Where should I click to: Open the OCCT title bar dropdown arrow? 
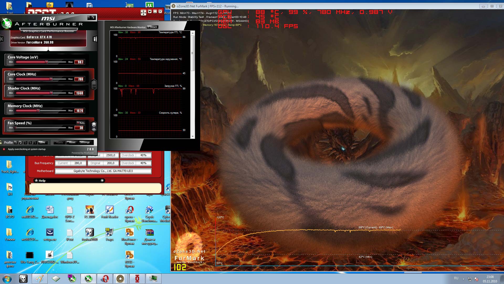[150, 12]
